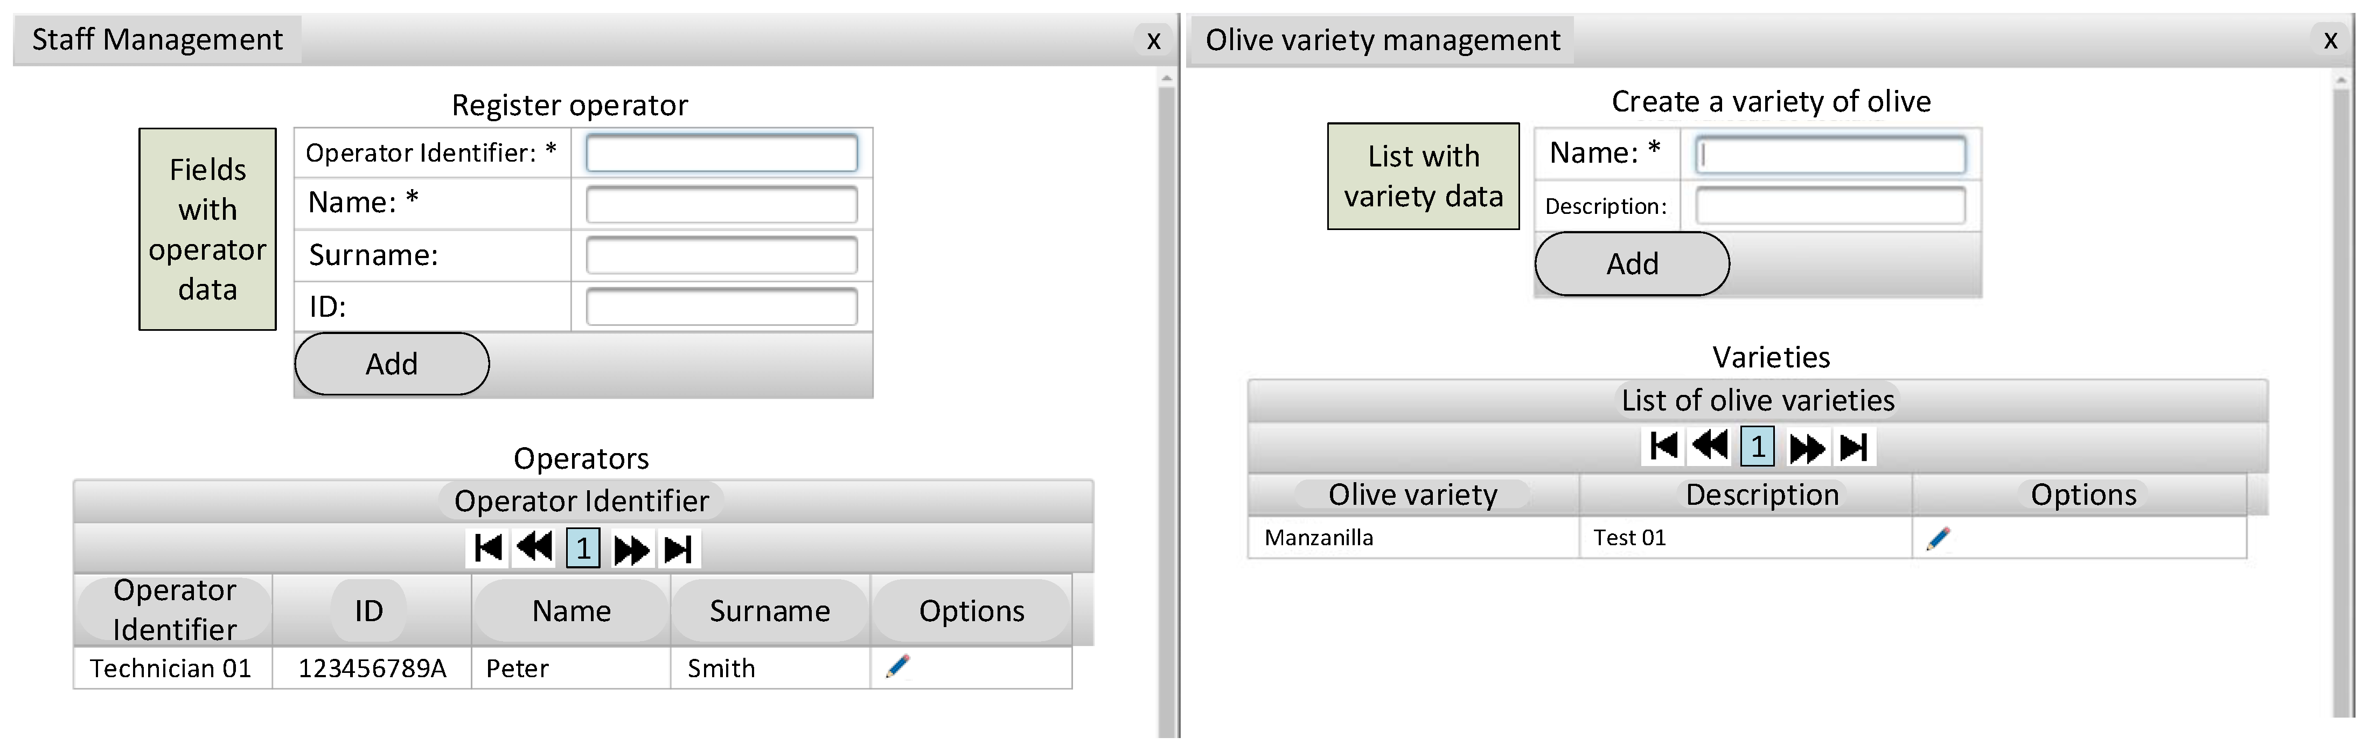Sort operators by the Surname column header

[770, 611]
